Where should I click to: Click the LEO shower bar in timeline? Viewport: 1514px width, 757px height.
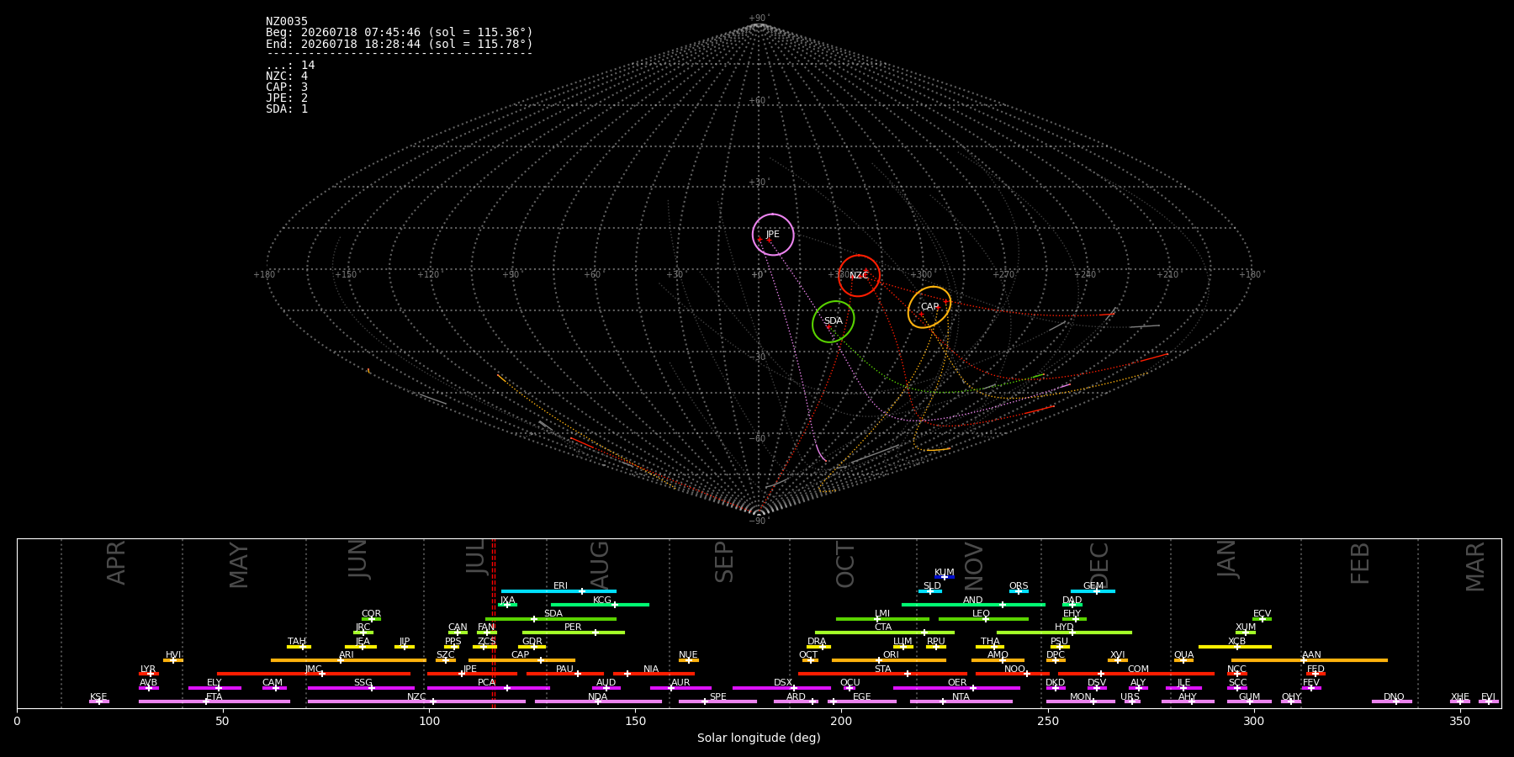[983, 619]
